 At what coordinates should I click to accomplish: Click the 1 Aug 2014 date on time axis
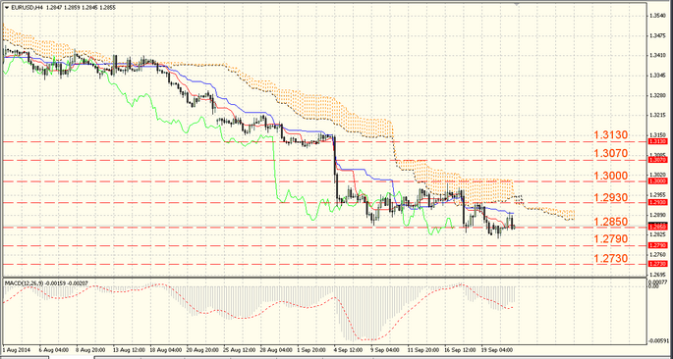click(16, 349)
